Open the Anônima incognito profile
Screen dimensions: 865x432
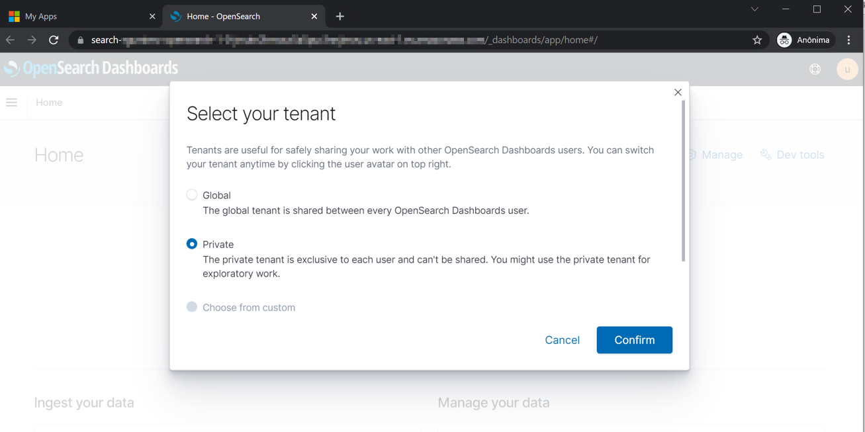click(x=804, y=40)
